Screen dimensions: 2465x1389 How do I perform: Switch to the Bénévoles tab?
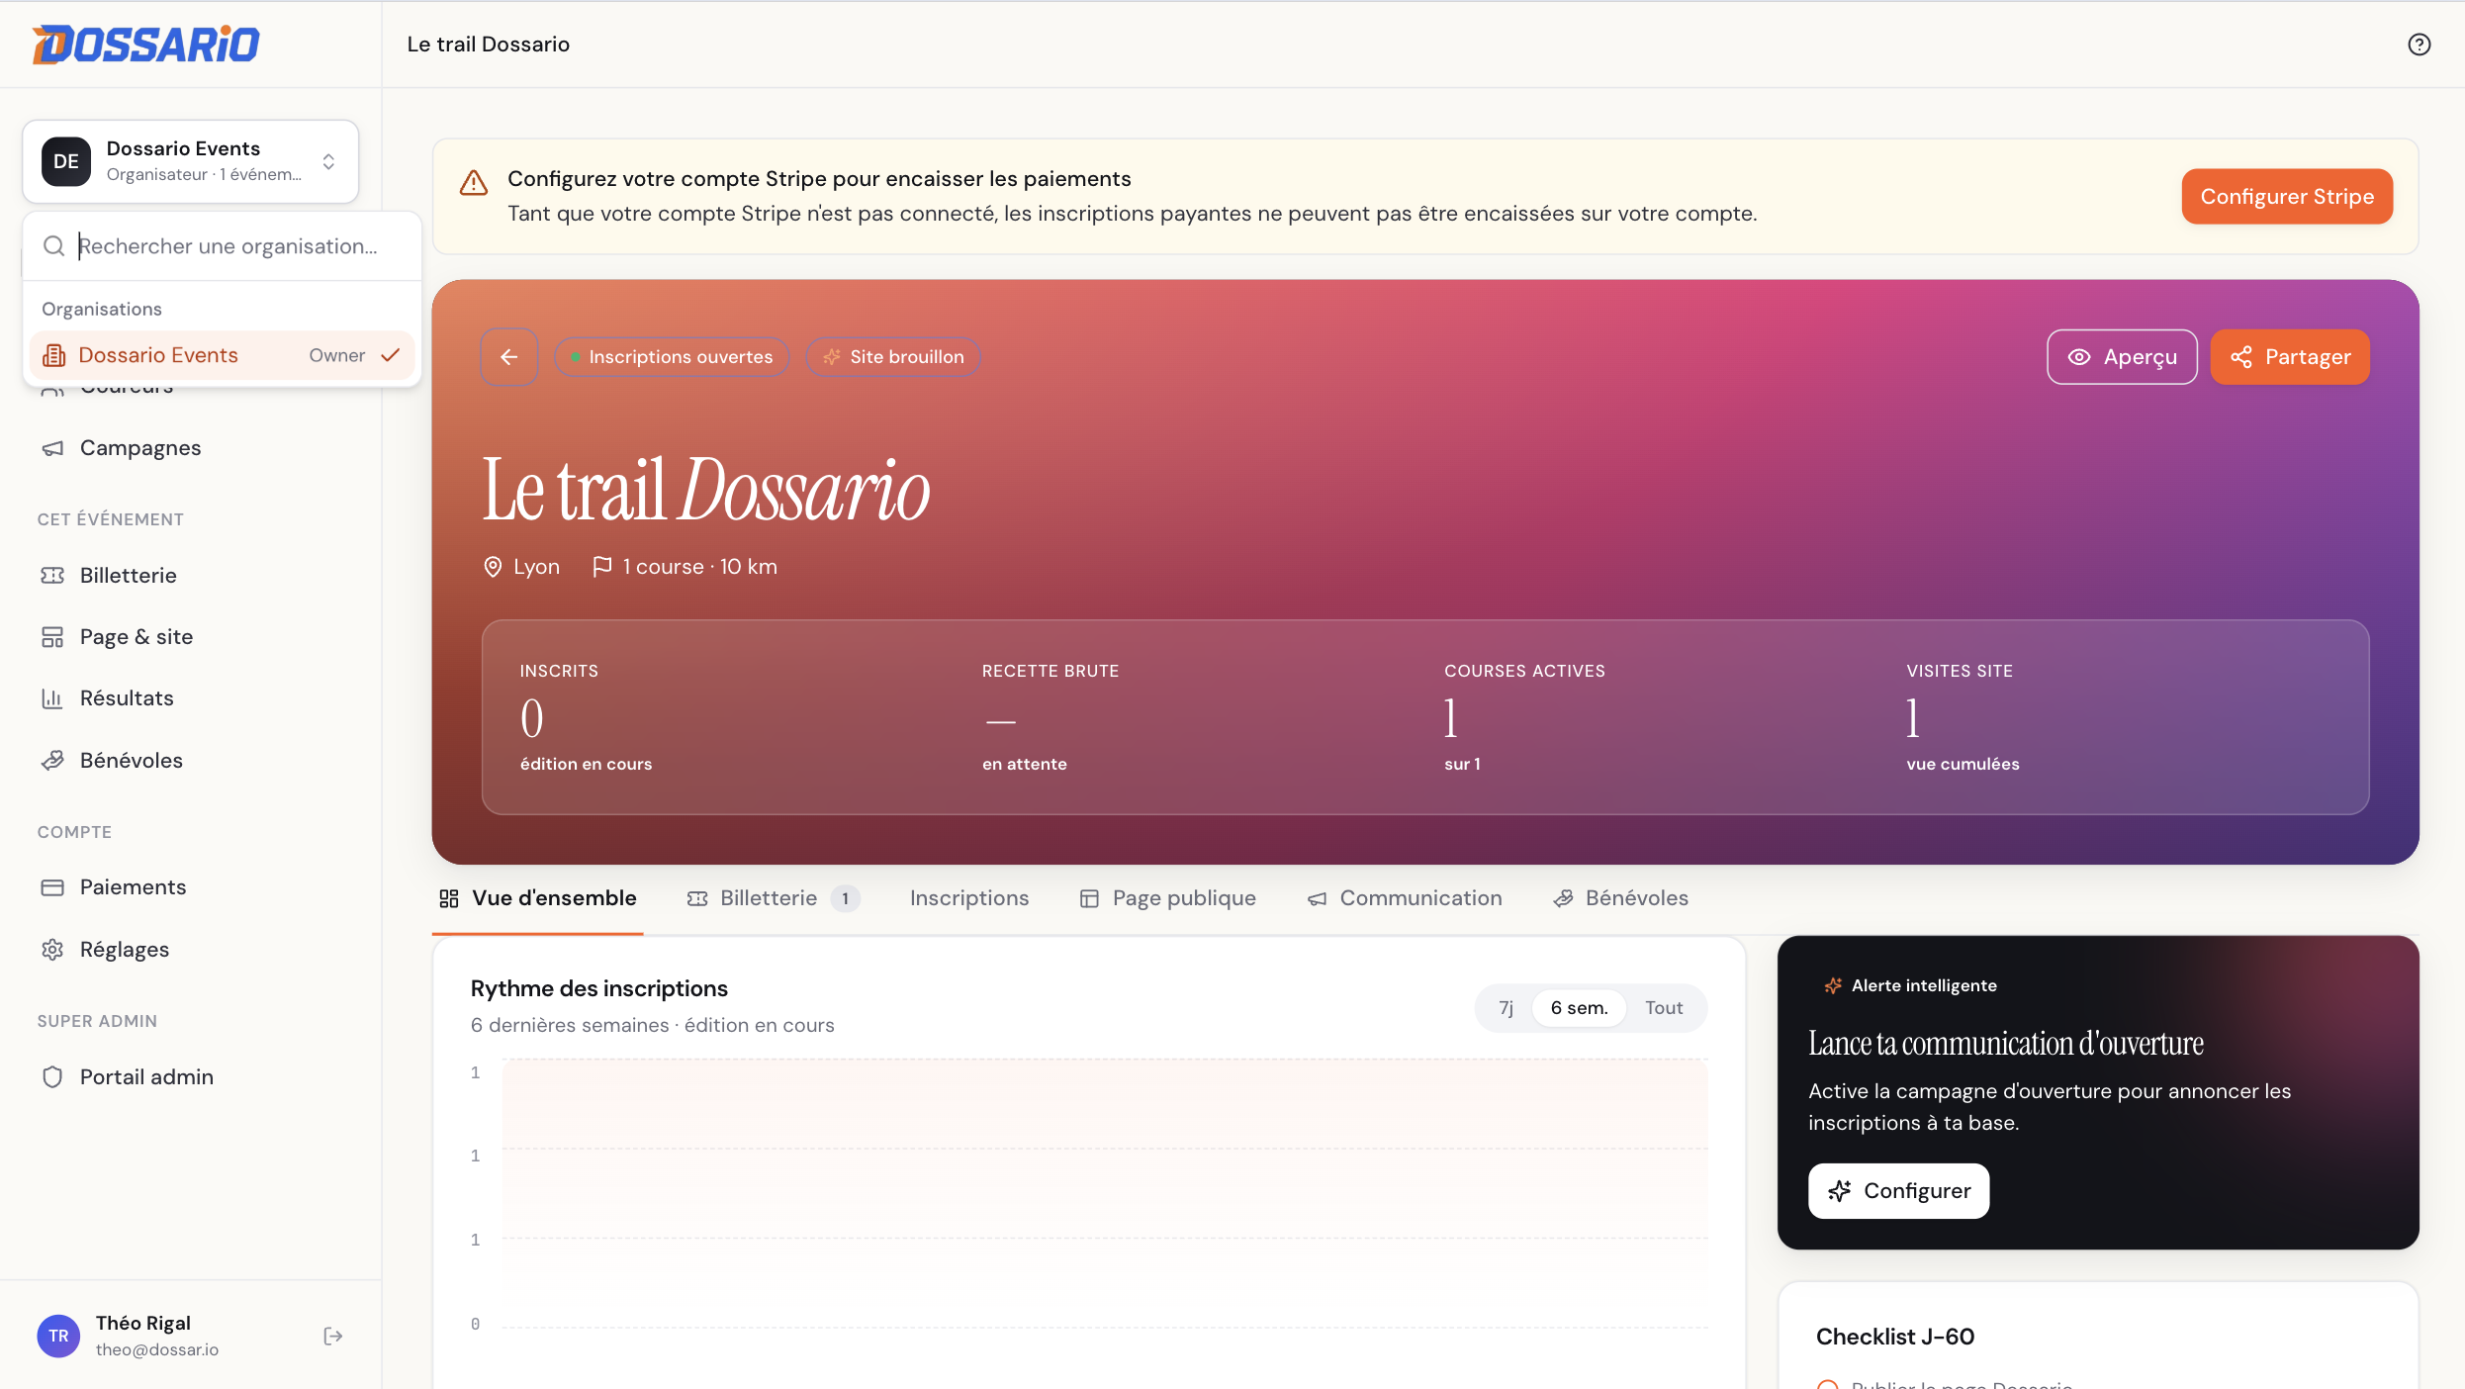(x=1620, y=898)
